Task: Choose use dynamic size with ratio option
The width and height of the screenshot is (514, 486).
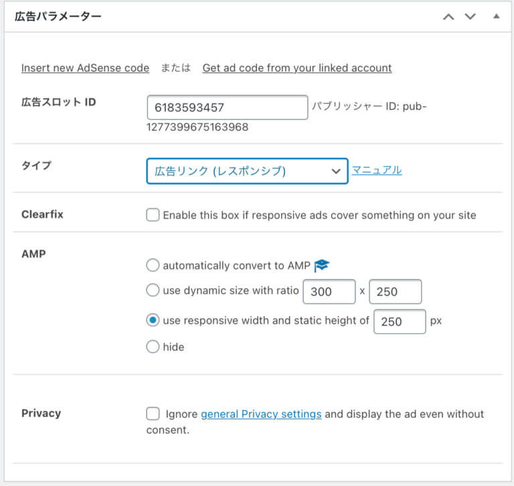Action: (153, 291)
